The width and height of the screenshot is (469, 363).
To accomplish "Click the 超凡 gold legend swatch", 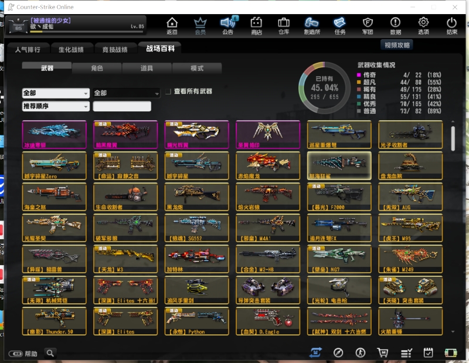I will [x=359, y=82].
